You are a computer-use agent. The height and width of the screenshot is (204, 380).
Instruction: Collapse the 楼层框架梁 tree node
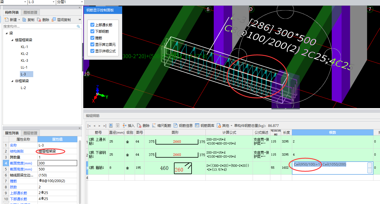click(x=12, y=40)
